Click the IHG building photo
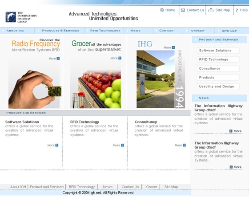This screenshot has height=197, width=249. pyautogui.click(x=156, y=79)
